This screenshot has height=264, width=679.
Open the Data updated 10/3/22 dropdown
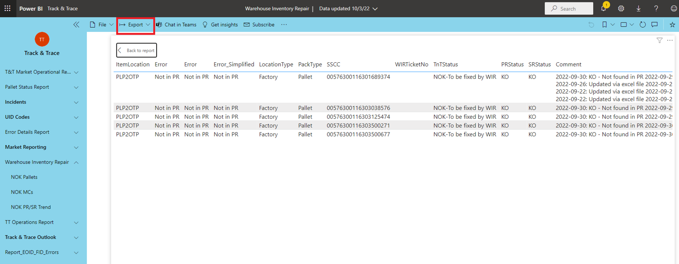(348, 8)
